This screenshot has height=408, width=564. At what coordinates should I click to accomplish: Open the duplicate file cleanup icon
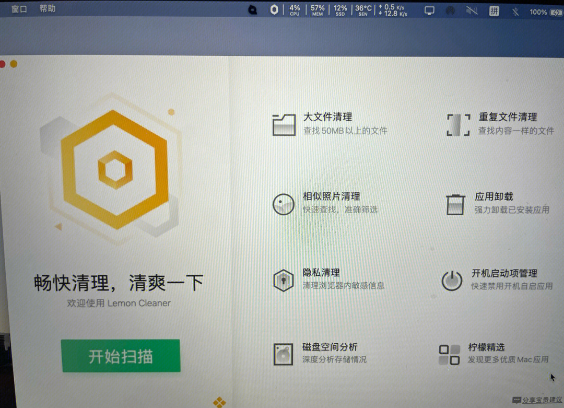tap(459, 125)
